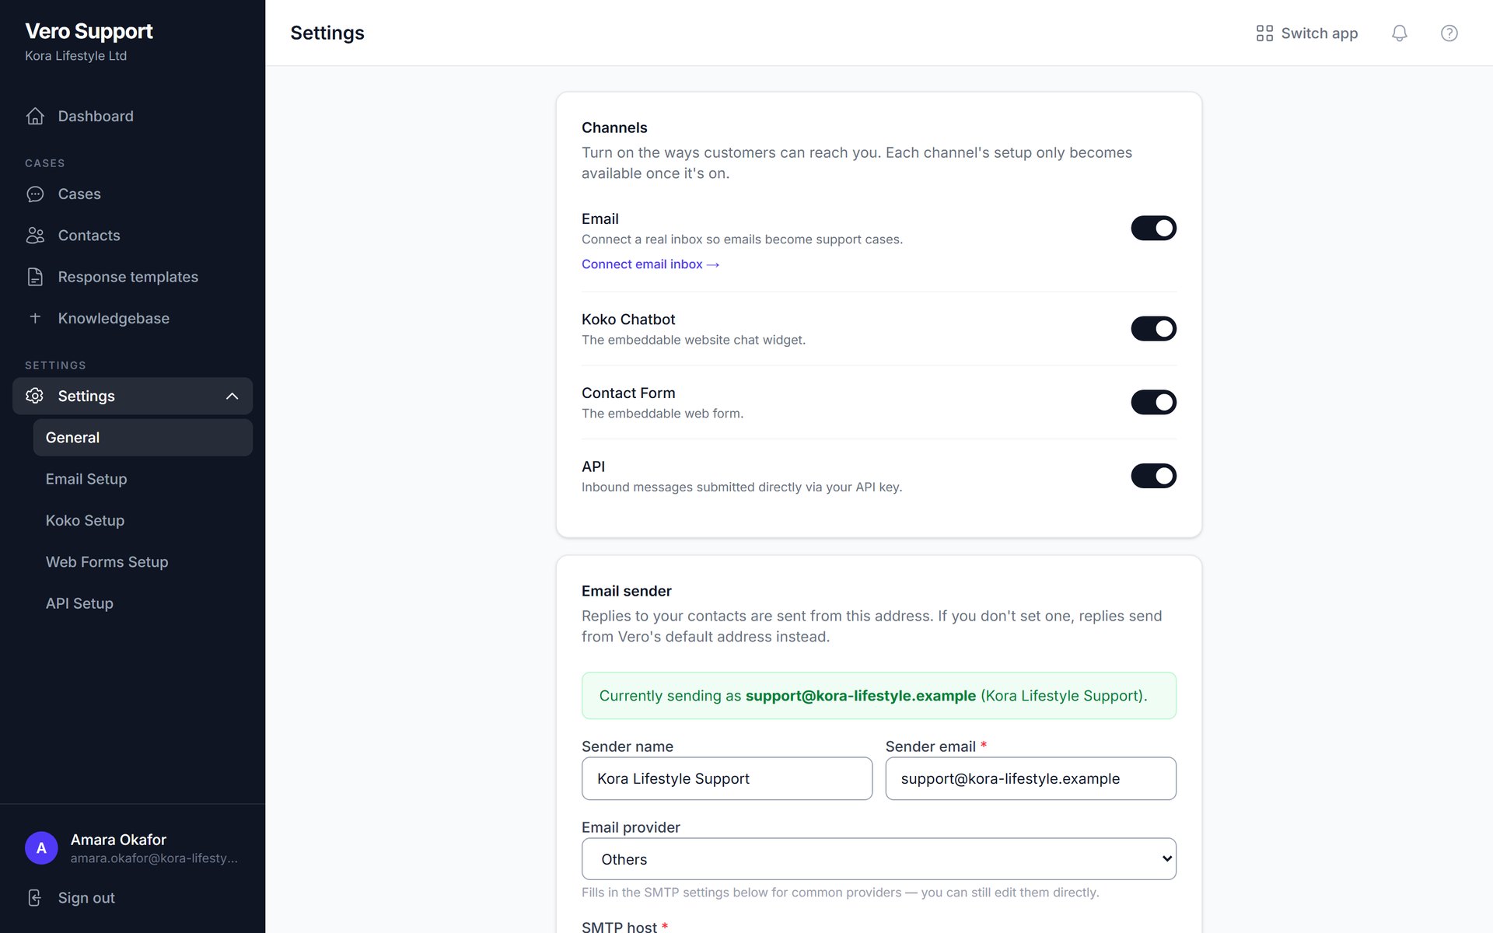The image size is (1493, 933).
Task: Click the amara.okafor@kora-lifesty... email text
Action: (x=154, y=858)
